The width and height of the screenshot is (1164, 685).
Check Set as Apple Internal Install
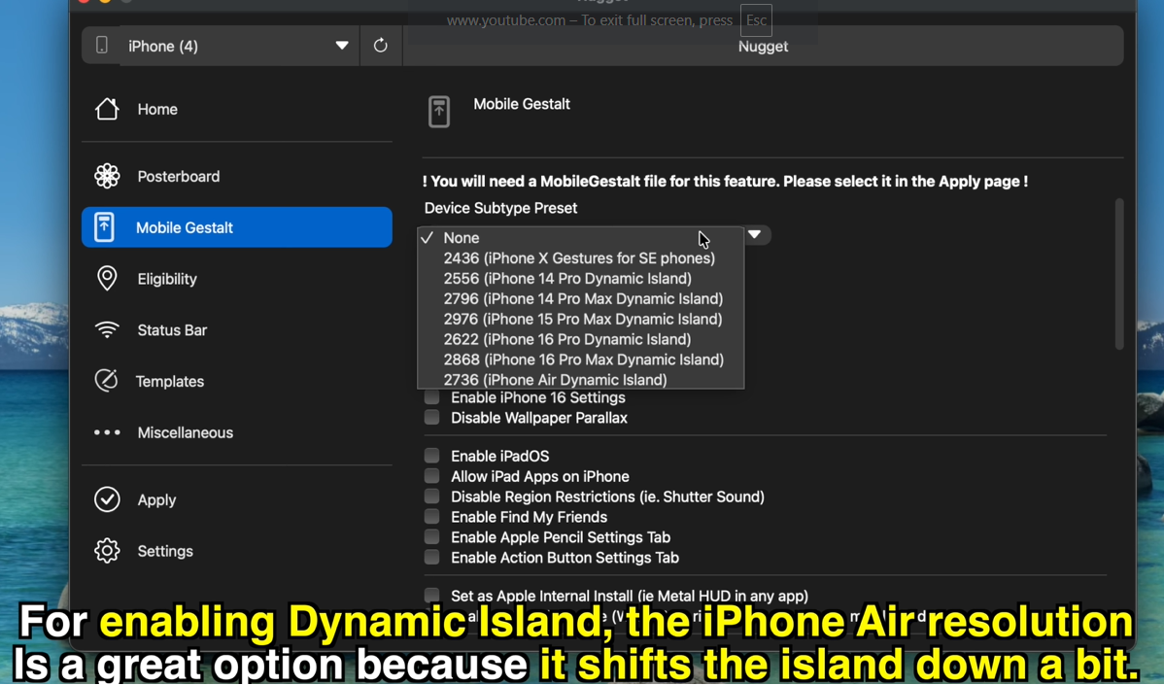click(x=431, y=596)
